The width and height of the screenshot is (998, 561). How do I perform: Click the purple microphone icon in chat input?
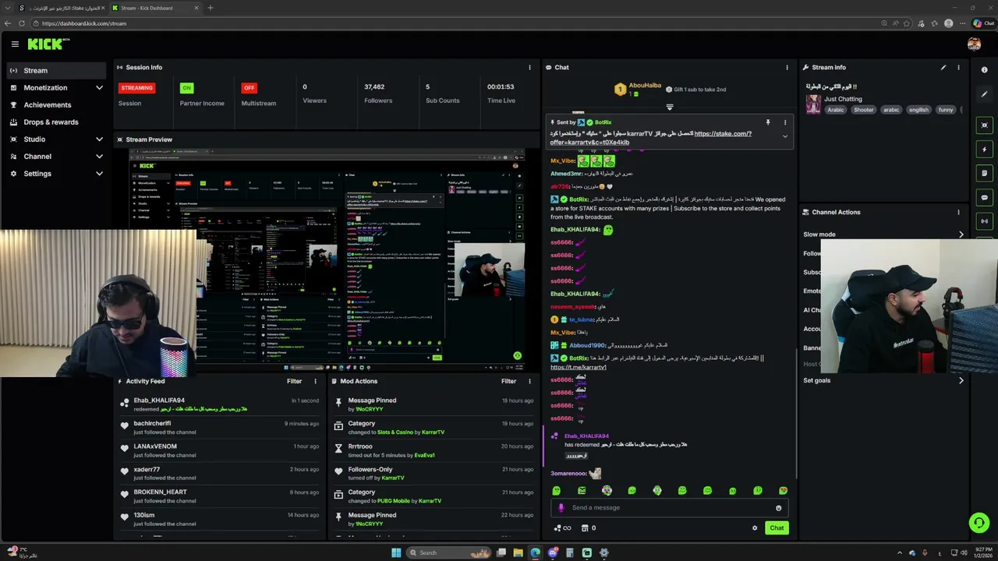point(561,508)
